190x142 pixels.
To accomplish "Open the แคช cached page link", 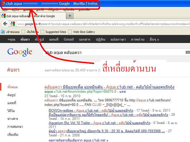I will click(123, 92).
